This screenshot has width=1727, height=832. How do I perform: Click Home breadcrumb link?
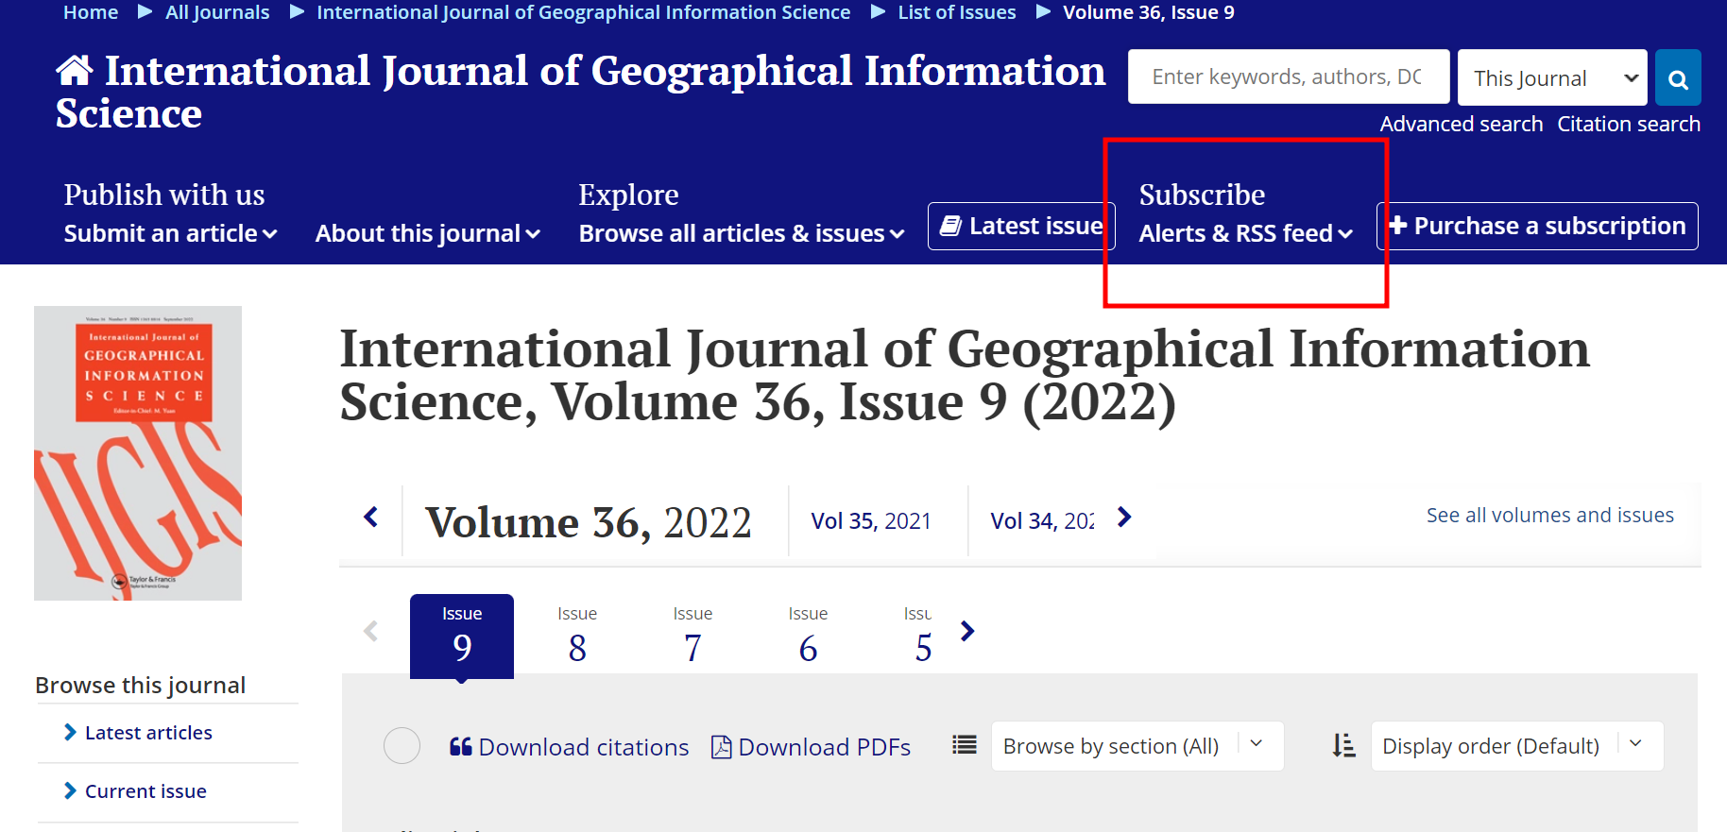[x=91, y=12]
